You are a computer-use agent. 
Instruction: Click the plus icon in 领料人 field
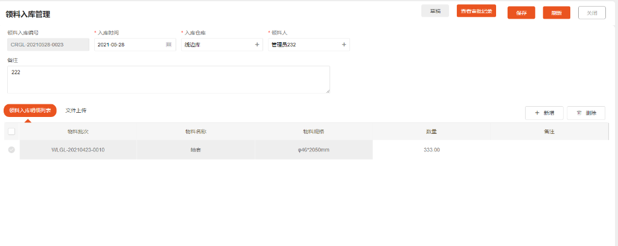click(344, 45)
